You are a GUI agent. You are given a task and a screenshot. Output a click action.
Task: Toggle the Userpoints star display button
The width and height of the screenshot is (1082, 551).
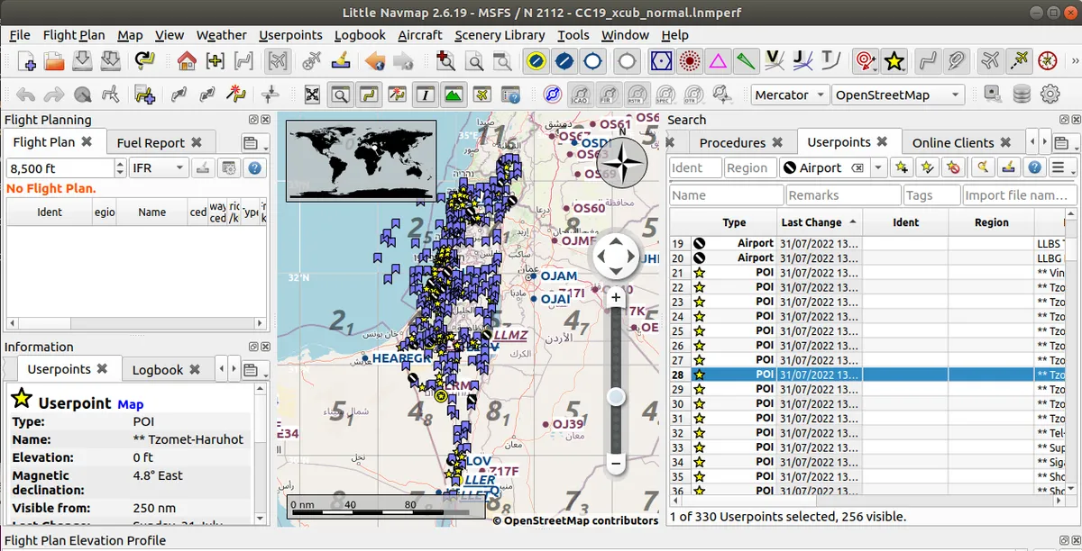894,61
